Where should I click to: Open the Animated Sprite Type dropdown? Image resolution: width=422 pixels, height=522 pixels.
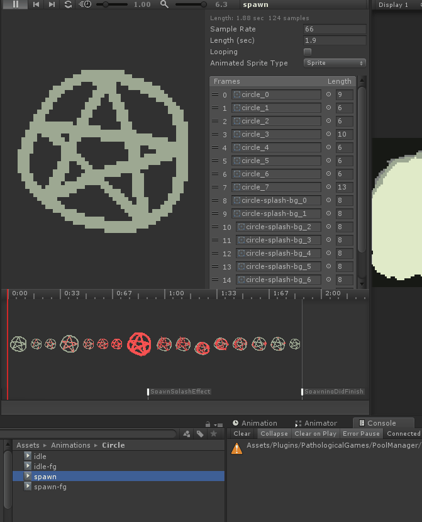point(335,63)
